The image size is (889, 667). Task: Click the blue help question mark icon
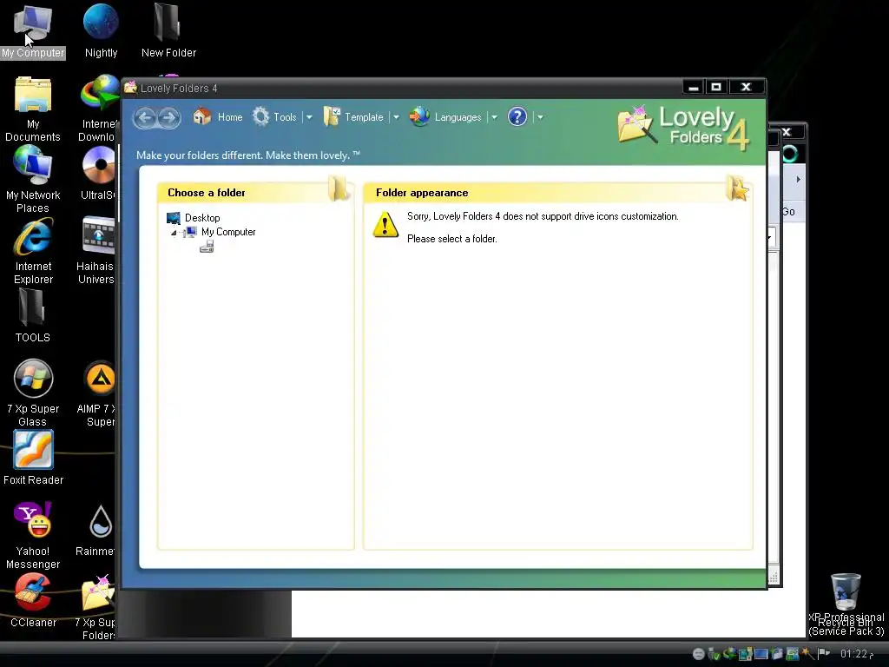[x=517, y=117]
